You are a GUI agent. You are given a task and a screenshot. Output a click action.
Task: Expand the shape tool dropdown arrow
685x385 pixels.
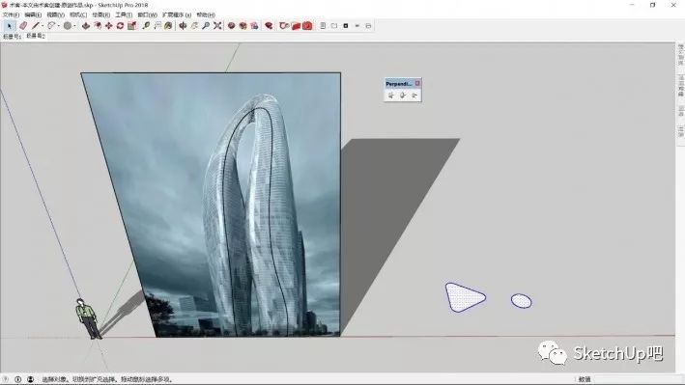[x=74, y=26]
